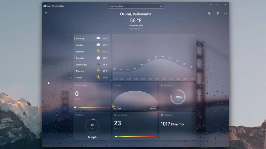Image resolution: width=266 pixels, height=149 pixels.
Task: Click Monday's sunny weather icon
Action: (98, 51)
